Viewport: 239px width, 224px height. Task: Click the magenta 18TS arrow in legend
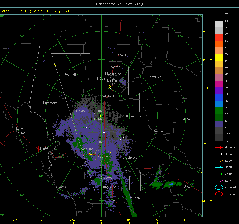pos(219,181)
